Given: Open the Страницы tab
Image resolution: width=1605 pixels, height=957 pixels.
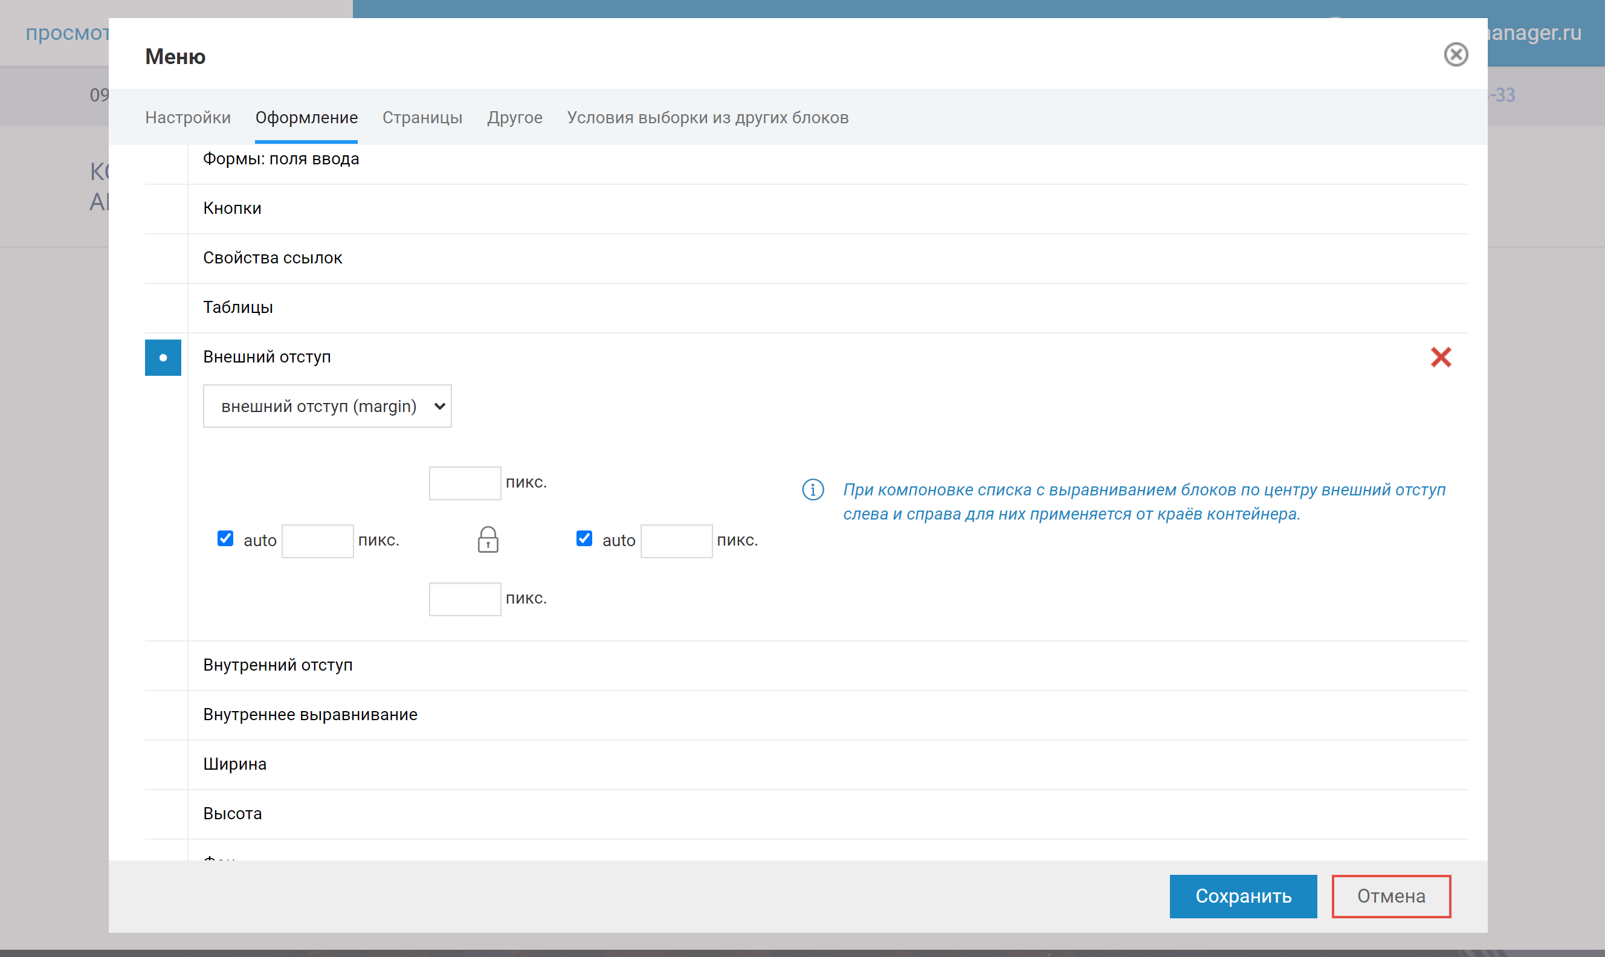Looking at the screenshot, I should [422, 117].
